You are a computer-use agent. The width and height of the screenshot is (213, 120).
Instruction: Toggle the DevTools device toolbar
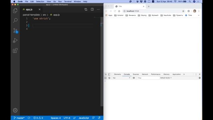pyautogui.click(x=109, y=74)
